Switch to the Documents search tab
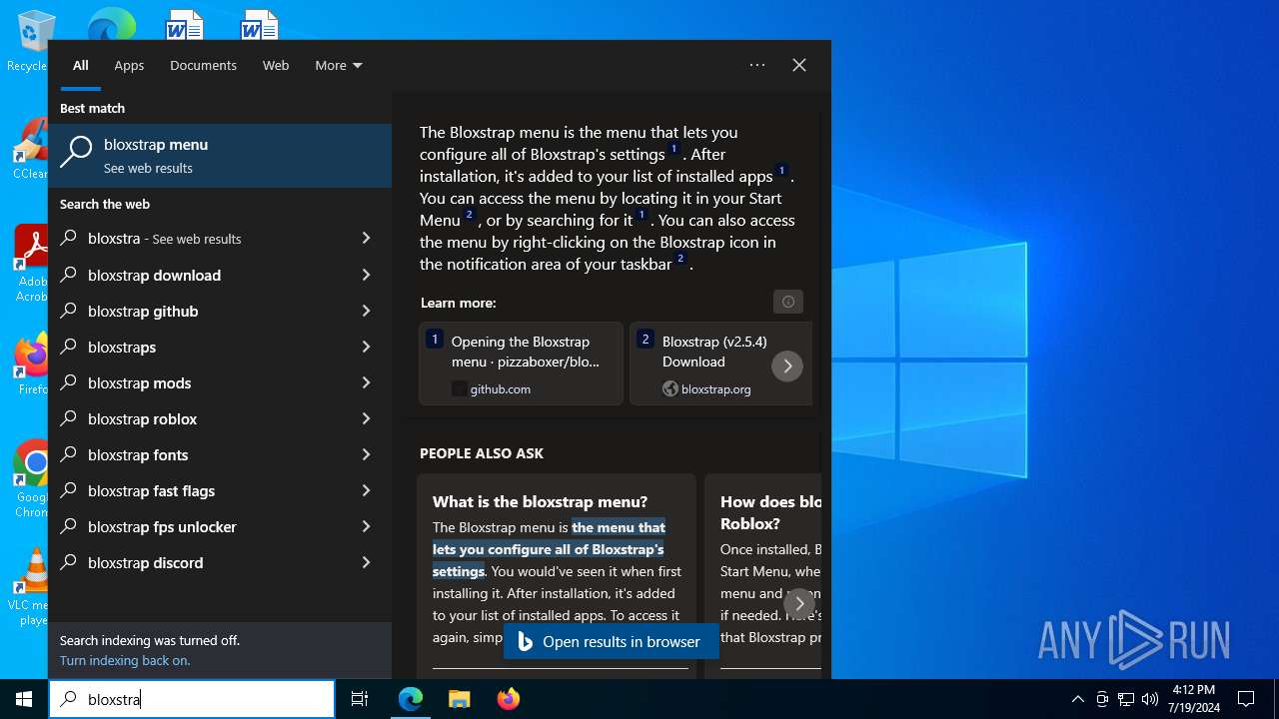This screenshot has height=719, width=1279. pos(203,65)
